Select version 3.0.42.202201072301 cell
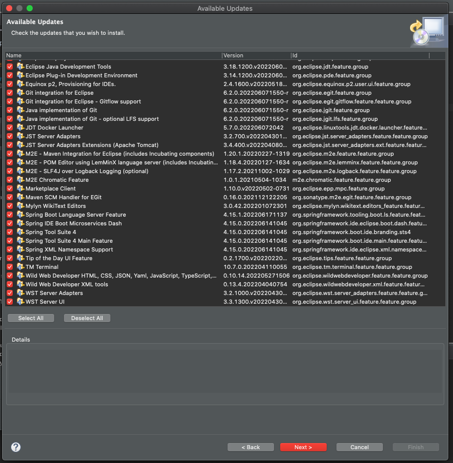This screenshot has height=463, width=453. click(x=255, y=206)
